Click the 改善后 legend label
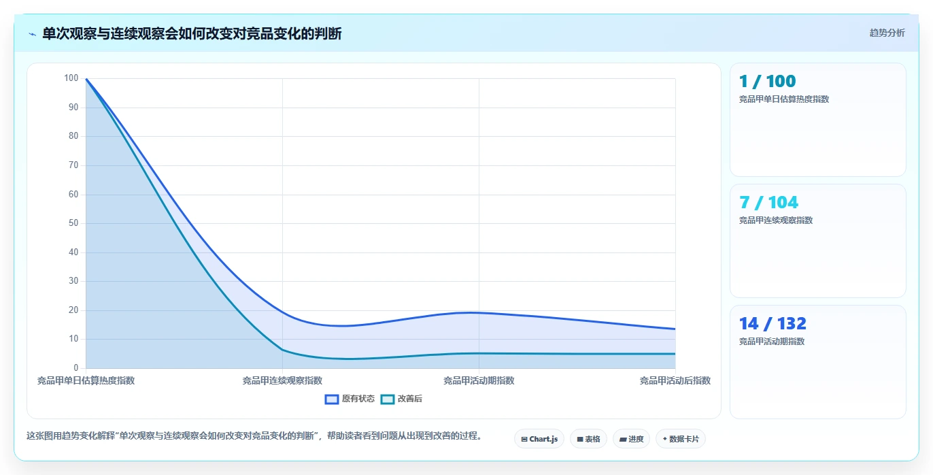933x475 pixels. [x=410, y=399]
